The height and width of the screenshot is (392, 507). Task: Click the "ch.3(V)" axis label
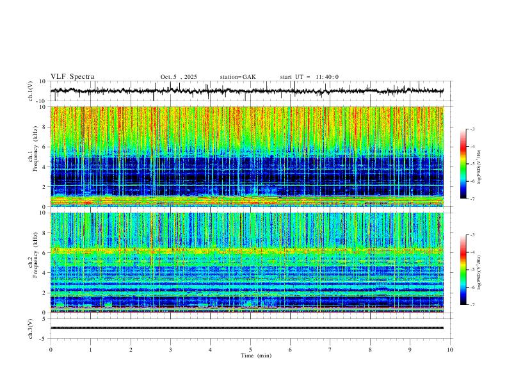tap(31, 329)
